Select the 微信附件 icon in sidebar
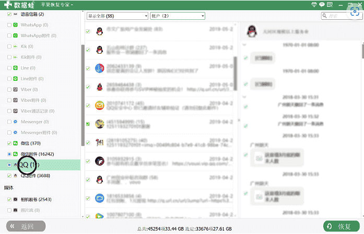 pyautogui.click(x=15, y=154)
